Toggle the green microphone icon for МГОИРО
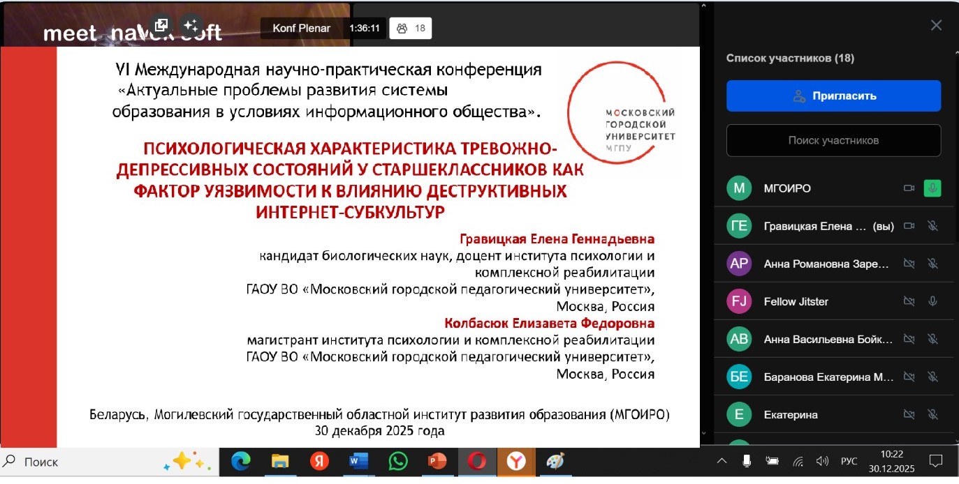 tap(932, 188)
